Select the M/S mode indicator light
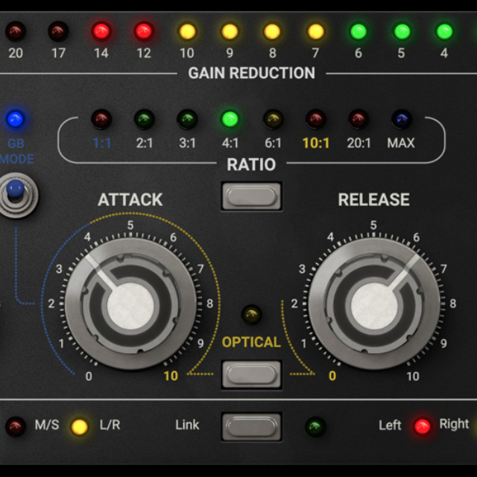This screenshot has width=477, height=477. coord(15,426)
